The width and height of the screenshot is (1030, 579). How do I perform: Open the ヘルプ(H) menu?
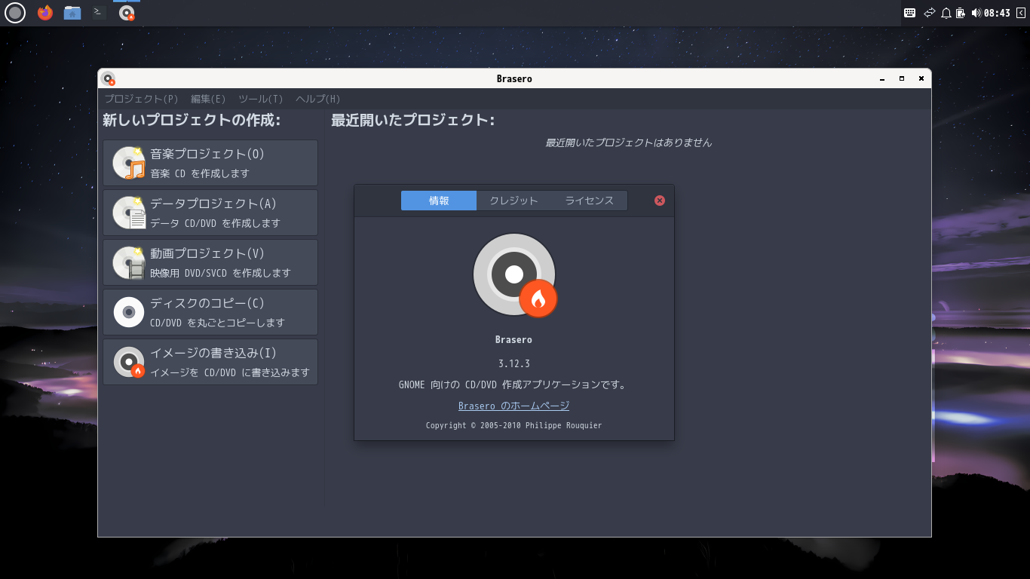(318, 99)
